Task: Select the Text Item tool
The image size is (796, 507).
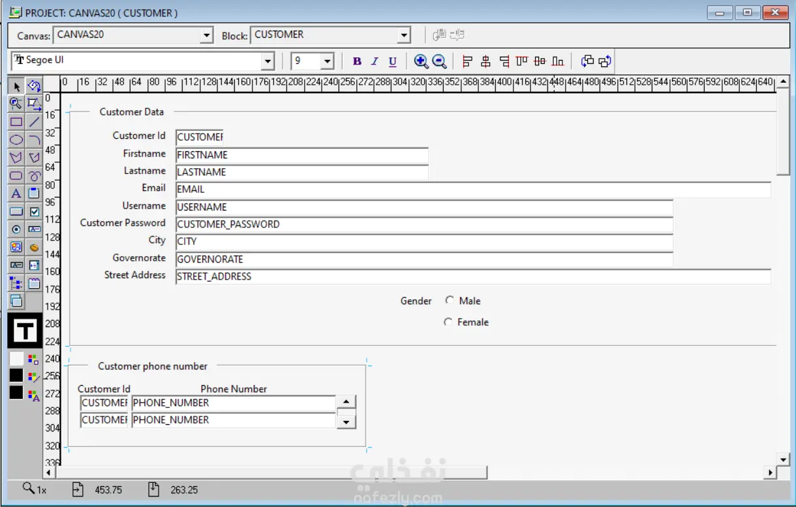Action: click(x=35, y=229)
